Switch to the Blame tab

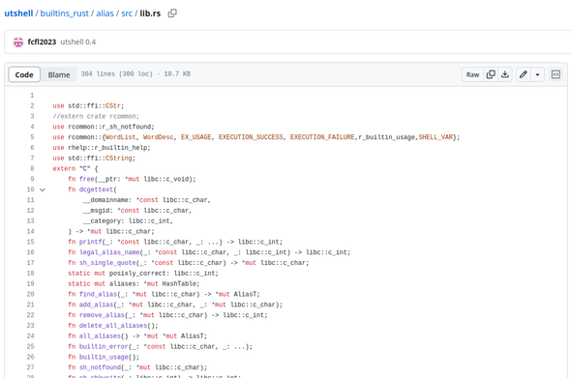pos(59,74)
